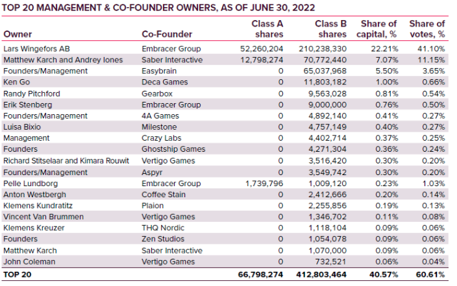
Task: Select the 'Co-Founder' column header
Action: (167, 34)
